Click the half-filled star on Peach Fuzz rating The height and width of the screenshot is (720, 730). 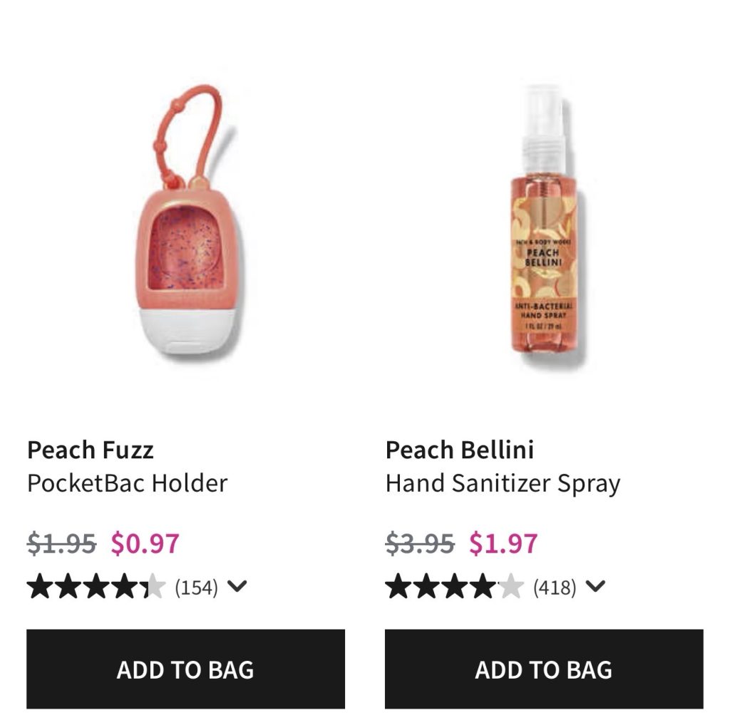(x=151, y=587)
